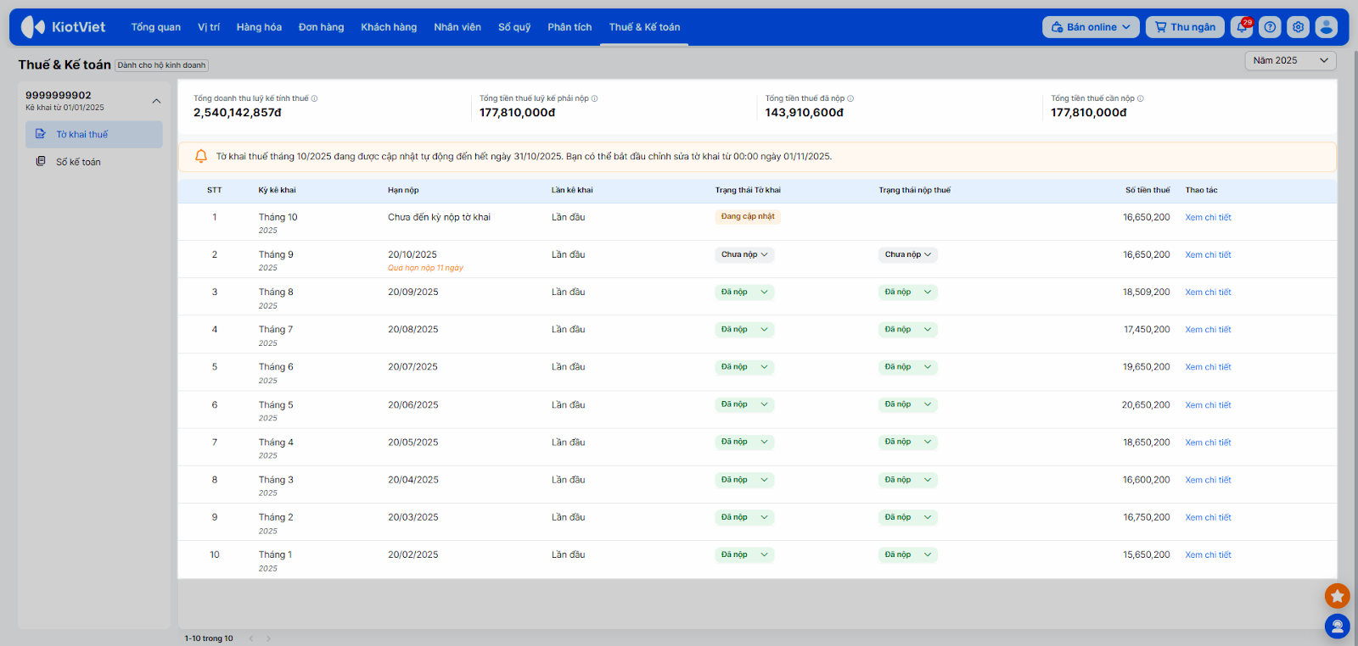Open Tháng 9 Chưa nộp tờ khai status dropdown

coord(744,254)
